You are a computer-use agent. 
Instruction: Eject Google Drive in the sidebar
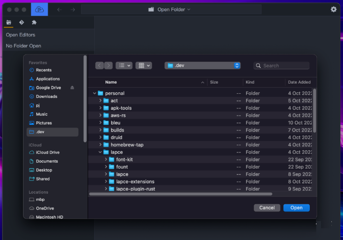tap(72, 88)
